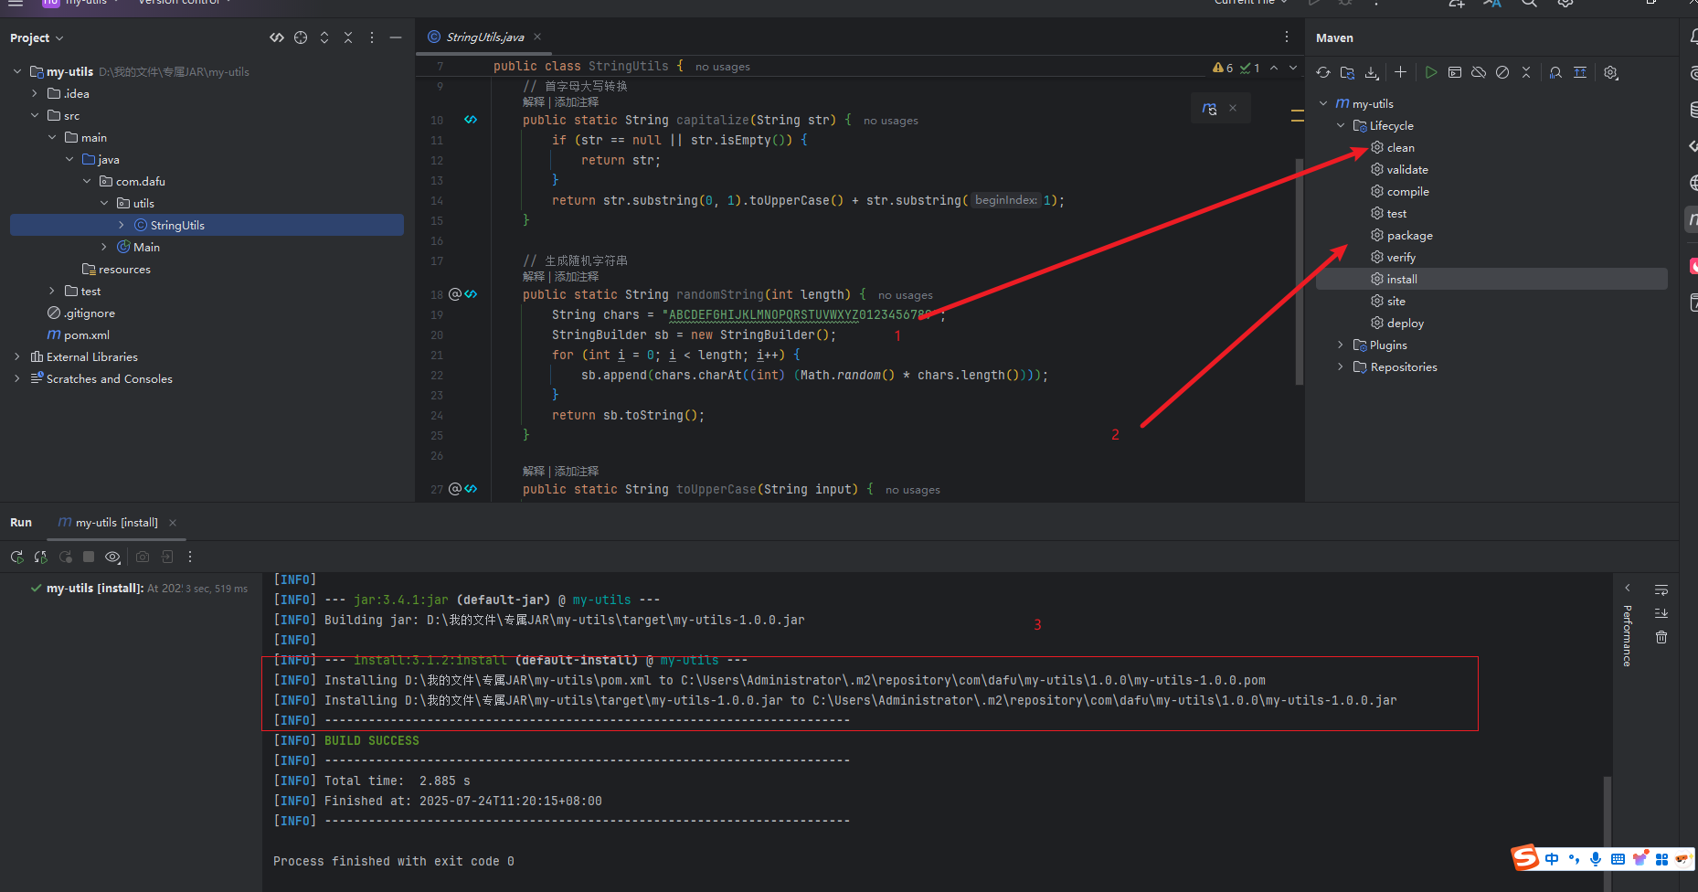Toggle Sogou input Chinese mode indicator

1552,858
